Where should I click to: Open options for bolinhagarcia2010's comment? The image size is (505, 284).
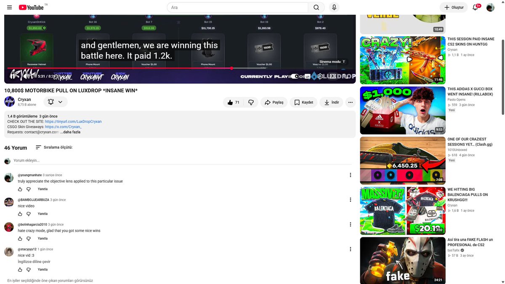[351, 225]
